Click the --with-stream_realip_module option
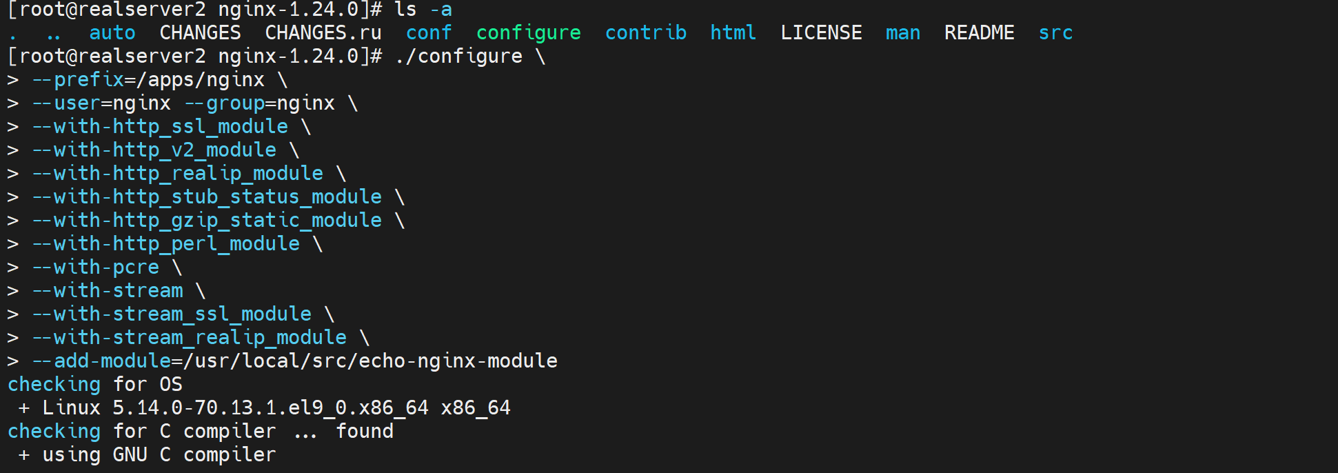Image resolution: width=1338 pixels, height=473 pixels. point(190,338)
